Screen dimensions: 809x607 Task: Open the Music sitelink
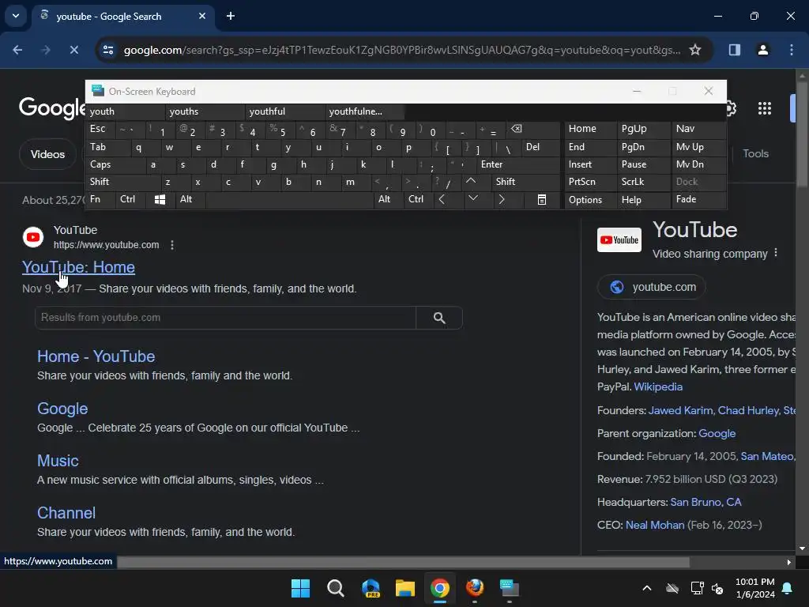pos(58,461)
